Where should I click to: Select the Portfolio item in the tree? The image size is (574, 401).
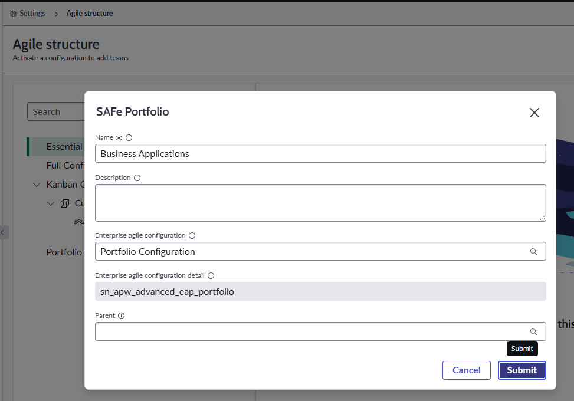pyautogui.click(x=64, y=252)
